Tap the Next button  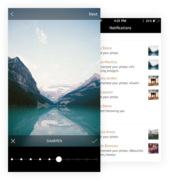click(93, 14)
